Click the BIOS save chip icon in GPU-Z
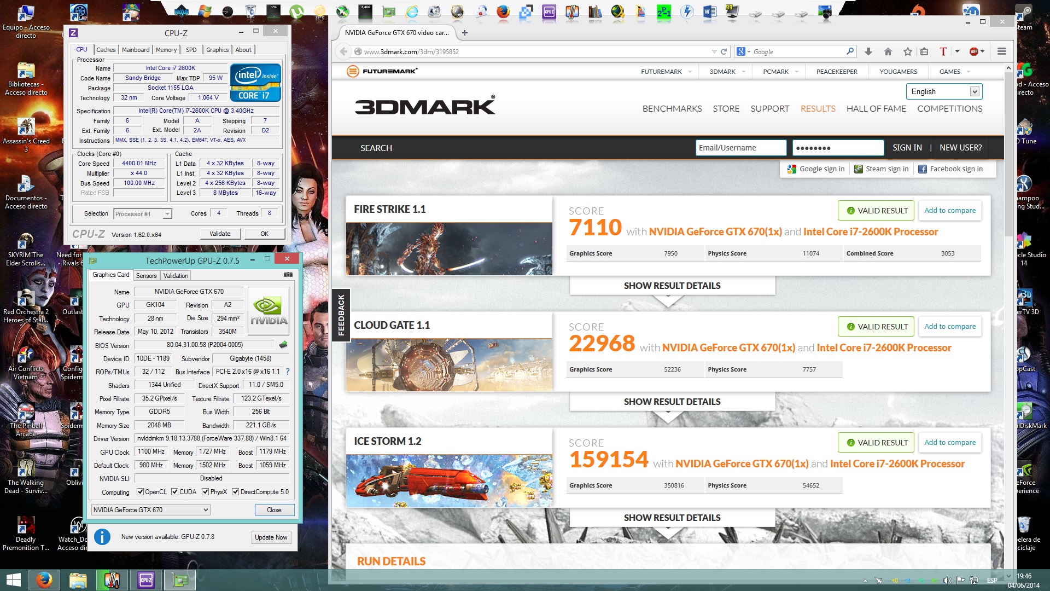This screenshot has height=591, width=1050. (283, 345)
